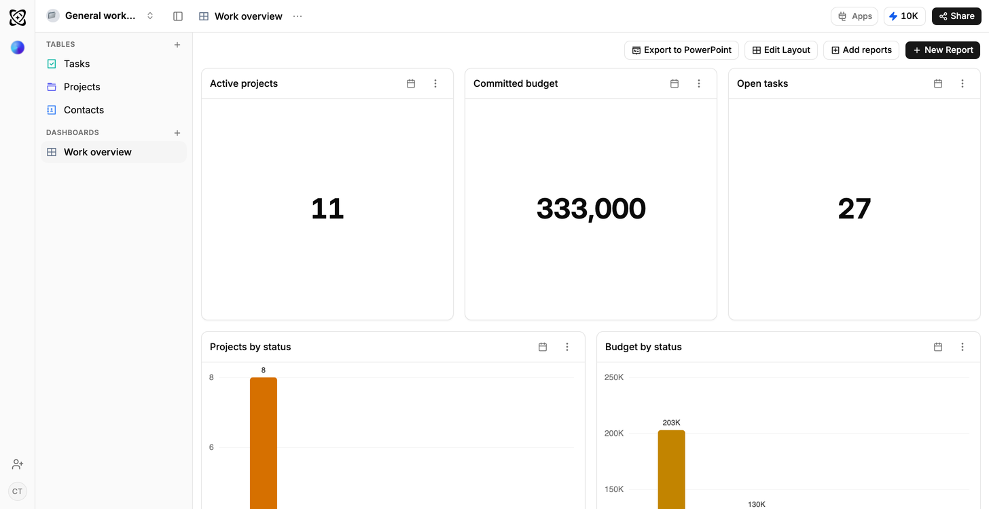Select Work overview dashboard in sidebar

click(113, 152)
